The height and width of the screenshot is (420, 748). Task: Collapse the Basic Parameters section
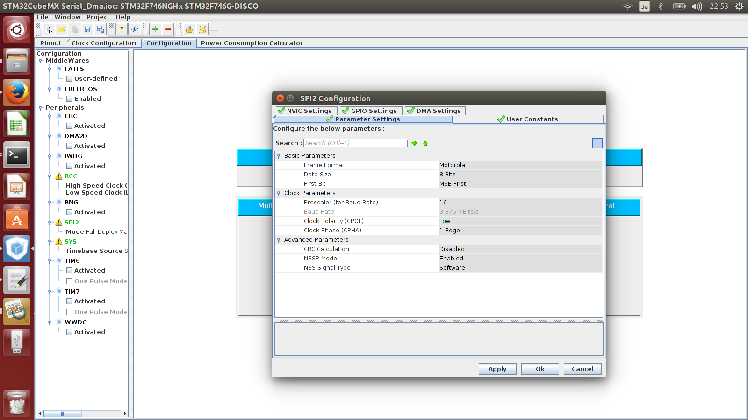coord(279,156)
